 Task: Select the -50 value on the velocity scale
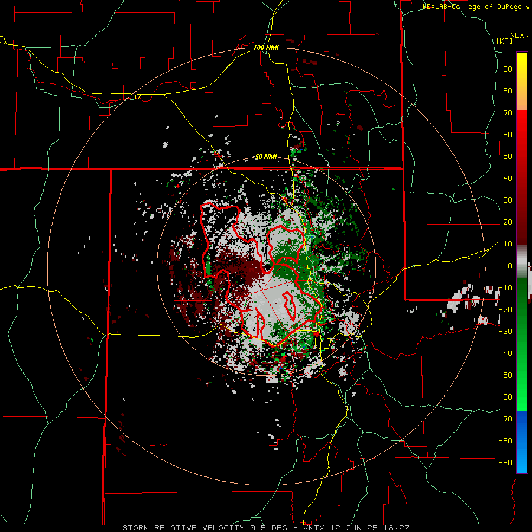coord(505,375)
